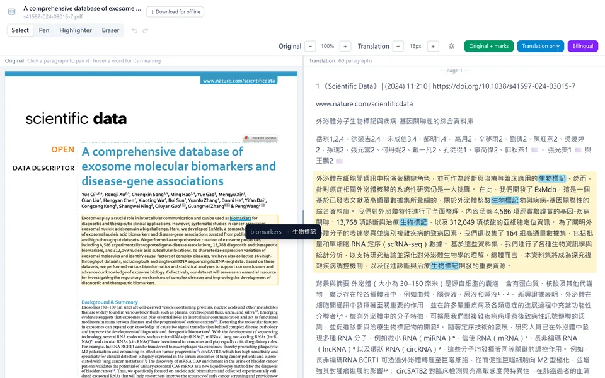Screen dimensions: 605x378
Task: Click www.nature.com/scientificdata in translation pane
Action: [364, 104]
